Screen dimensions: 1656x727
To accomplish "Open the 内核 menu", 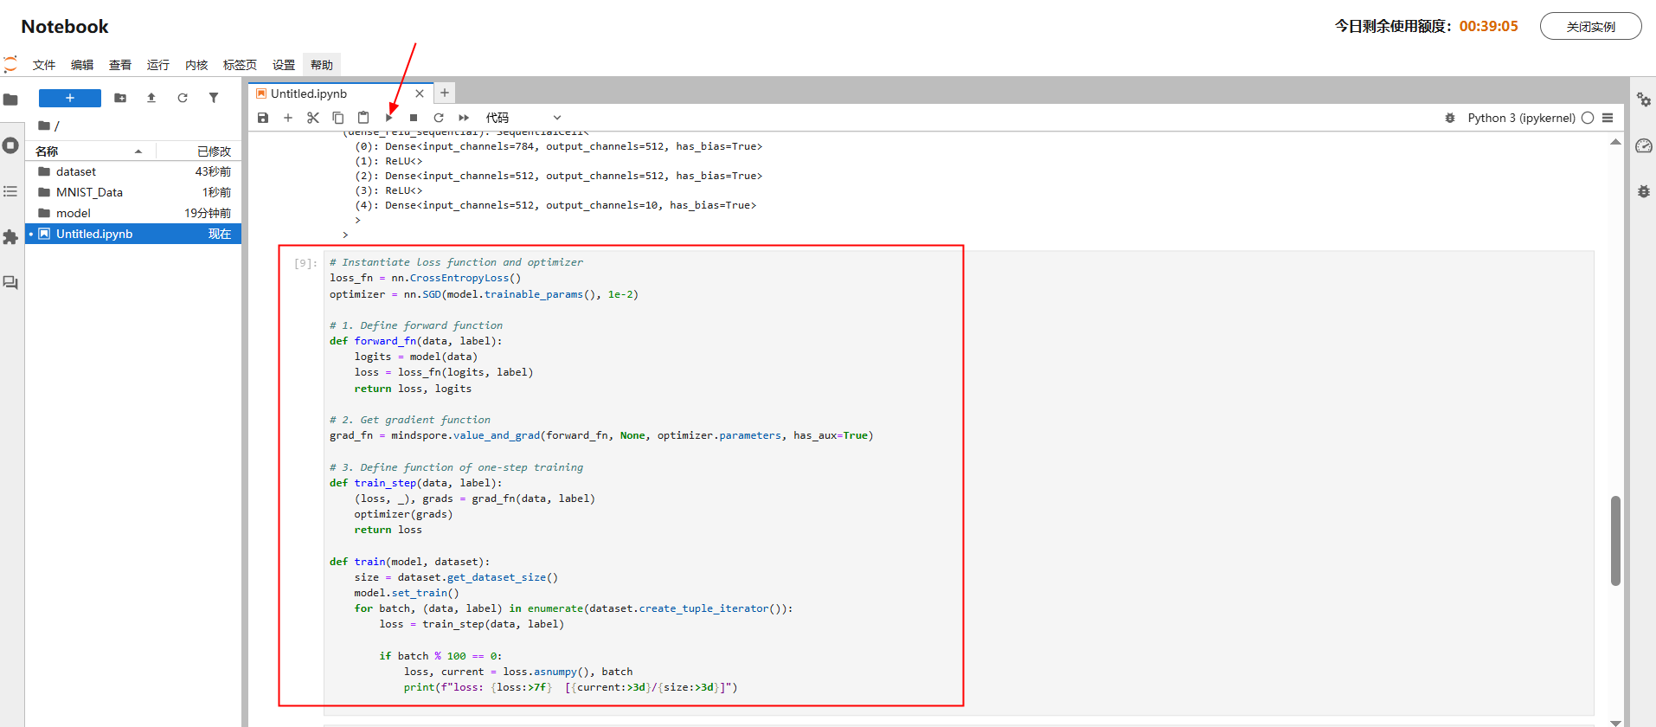I will 196,65.
